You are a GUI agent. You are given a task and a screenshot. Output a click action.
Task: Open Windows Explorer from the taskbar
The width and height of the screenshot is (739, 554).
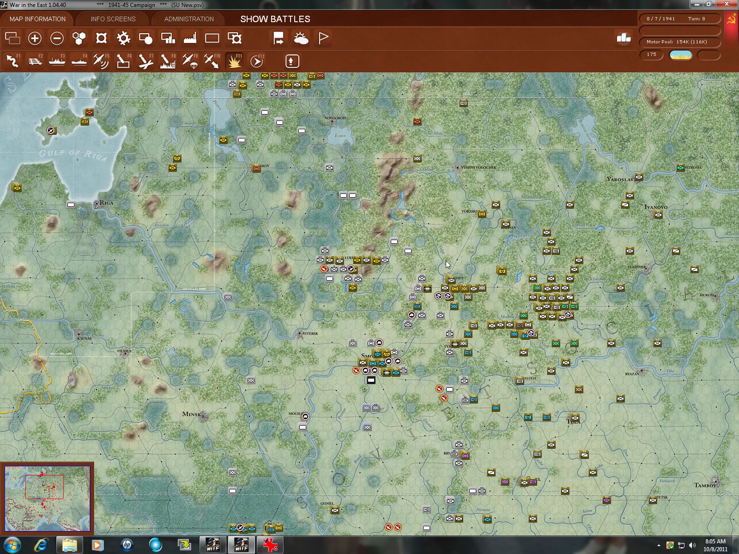tap(70, 545)
